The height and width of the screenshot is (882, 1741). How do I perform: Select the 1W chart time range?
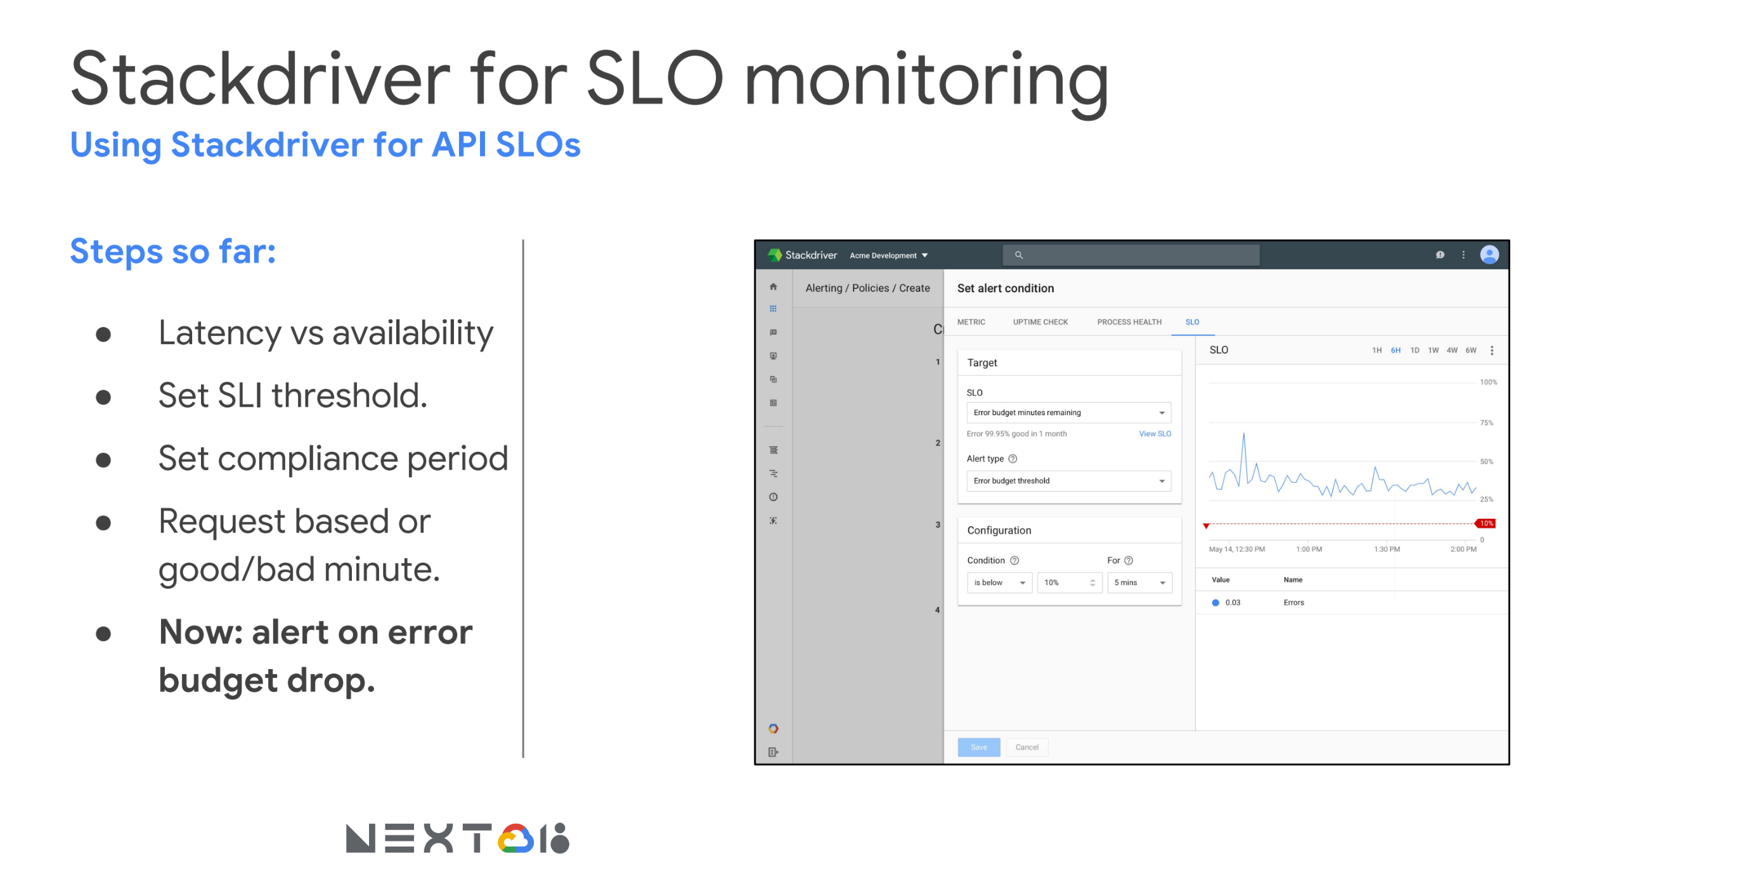[1433, 350]
